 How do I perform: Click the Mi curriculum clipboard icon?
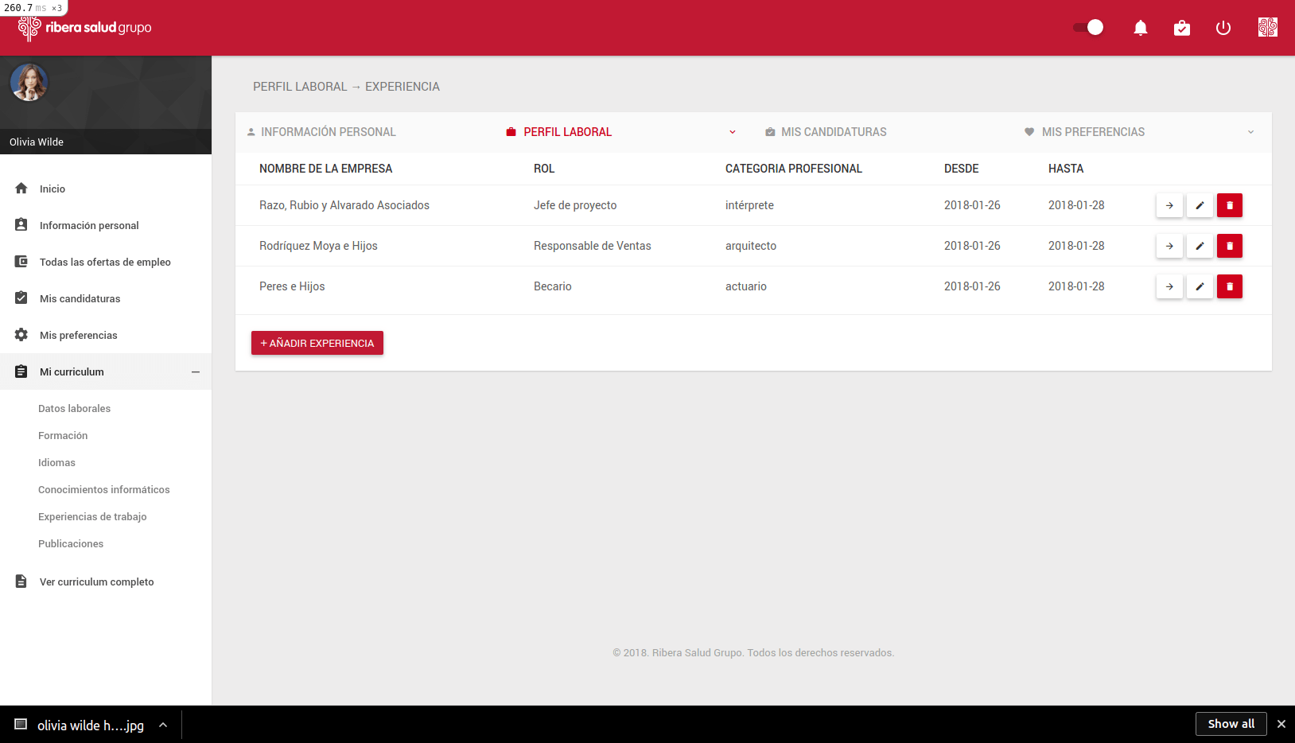coord(21,371)
